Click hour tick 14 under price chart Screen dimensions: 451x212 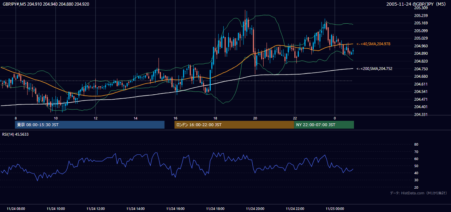(136, 118)
